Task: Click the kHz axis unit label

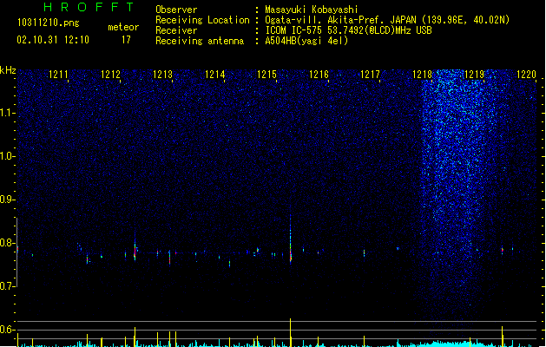Action: coord(8,70)
